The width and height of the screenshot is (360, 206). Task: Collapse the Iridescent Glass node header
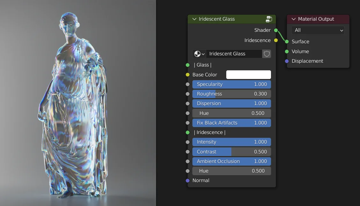194,19
